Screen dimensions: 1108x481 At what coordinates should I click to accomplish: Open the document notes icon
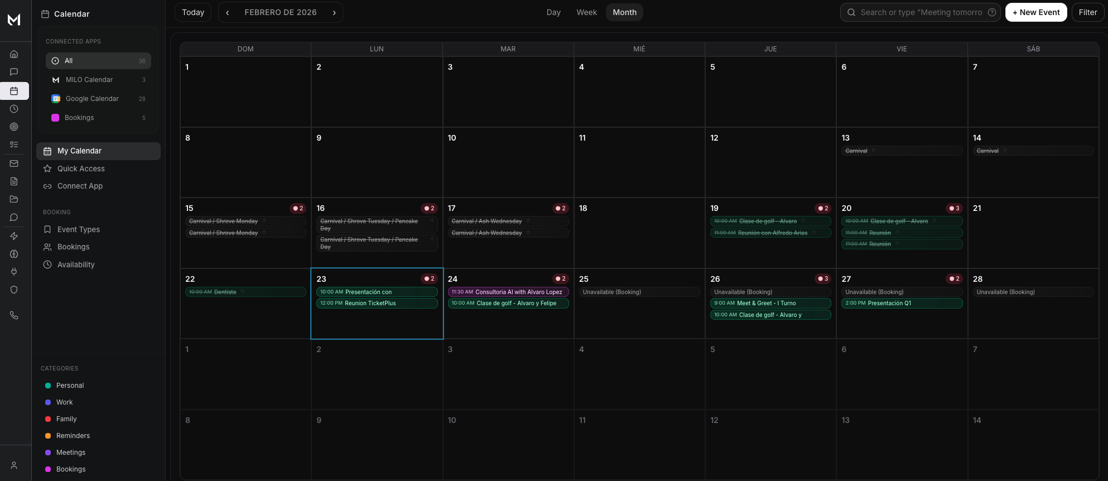(x=14, y=181)
